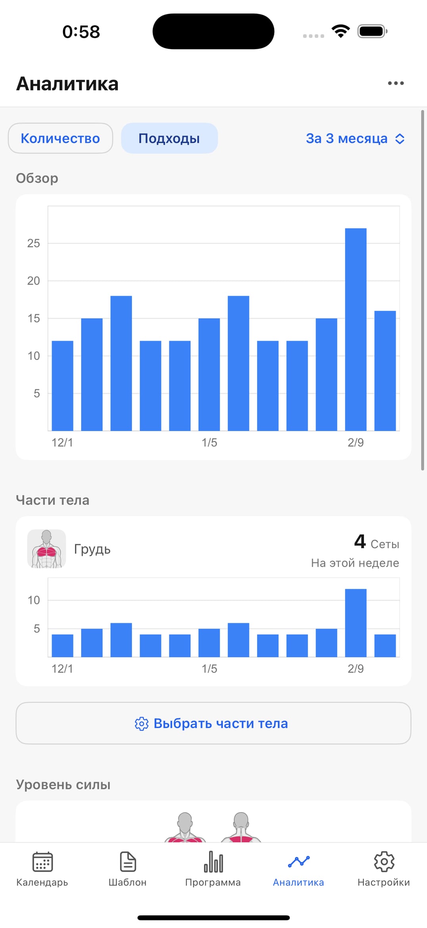427x928 pixels.
Task: Tap the Wi-Fi icon in the status bar
Action: coord(341,31)
